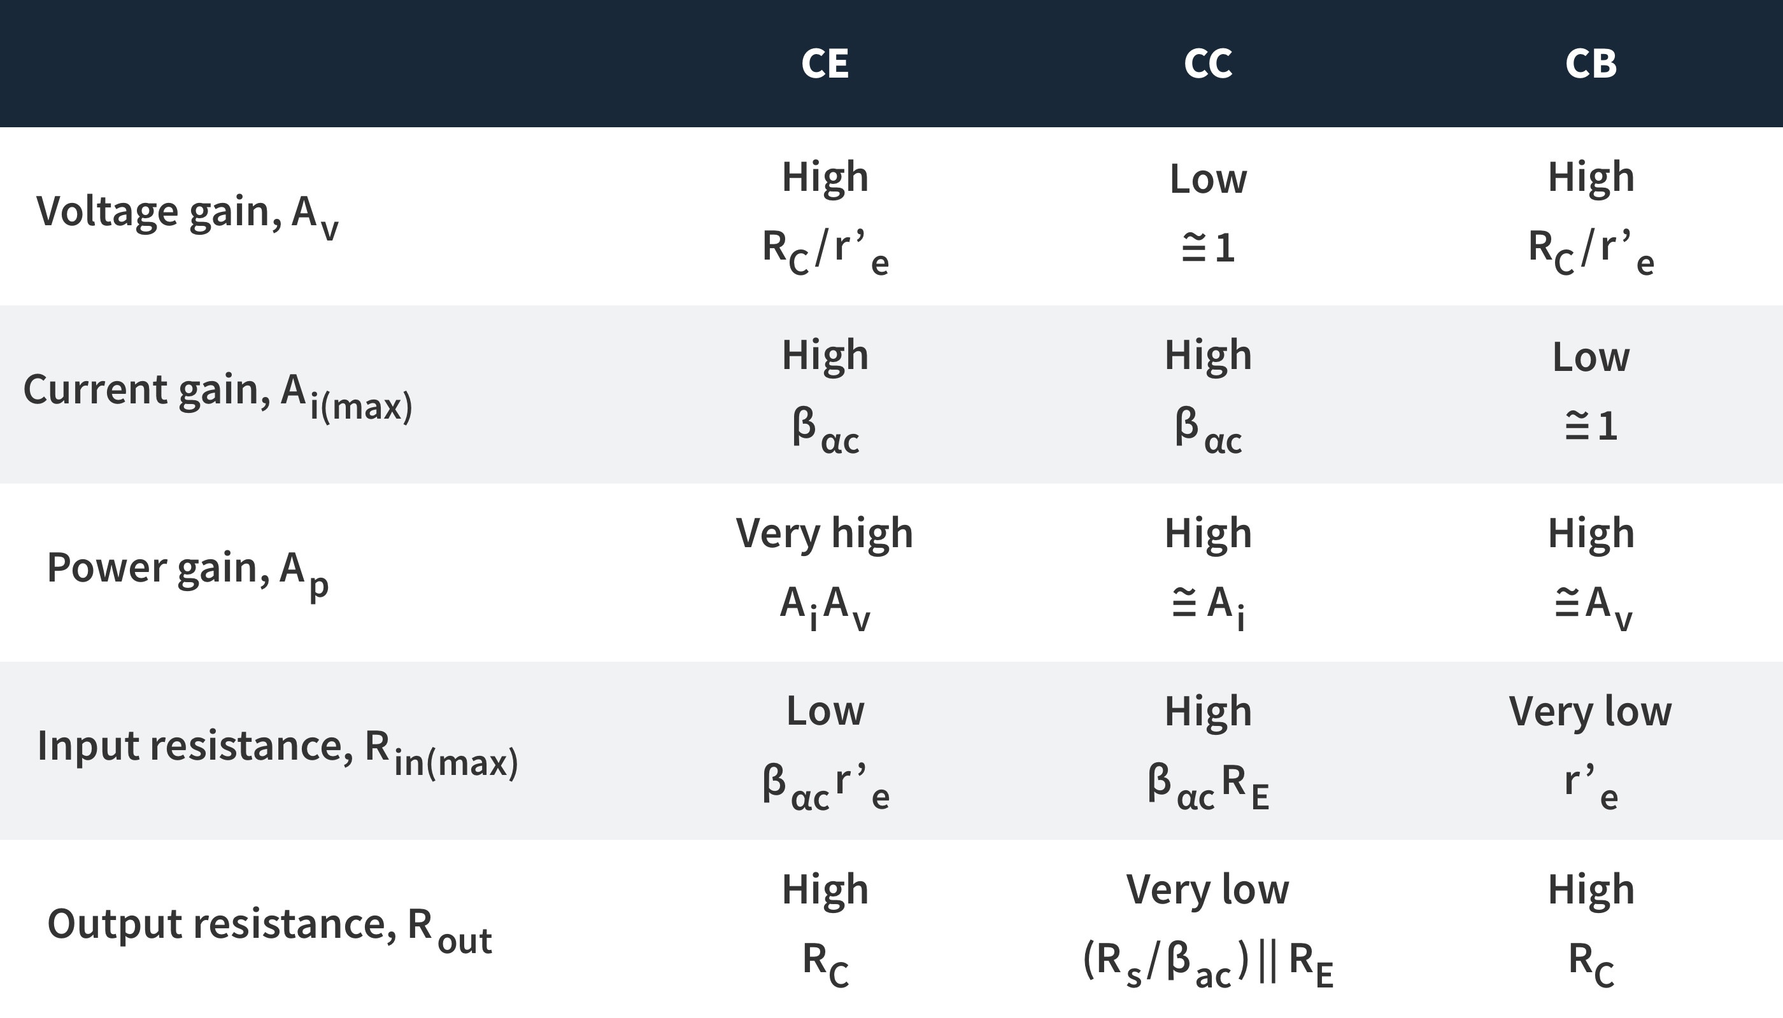Click the CB input resistance Very low cell

[x=1590, y=712]
